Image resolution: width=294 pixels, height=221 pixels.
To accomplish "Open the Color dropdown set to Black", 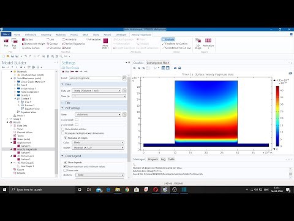I will tap(98, 142).
